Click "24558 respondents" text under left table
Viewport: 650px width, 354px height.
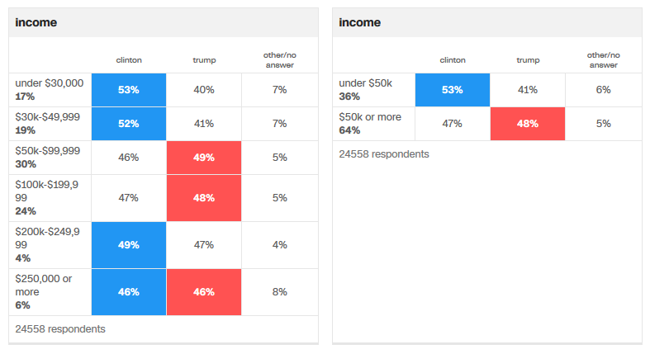pos(60,328)
